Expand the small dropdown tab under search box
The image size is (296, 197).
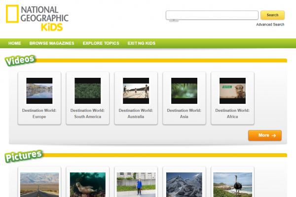tap(174, 21)
